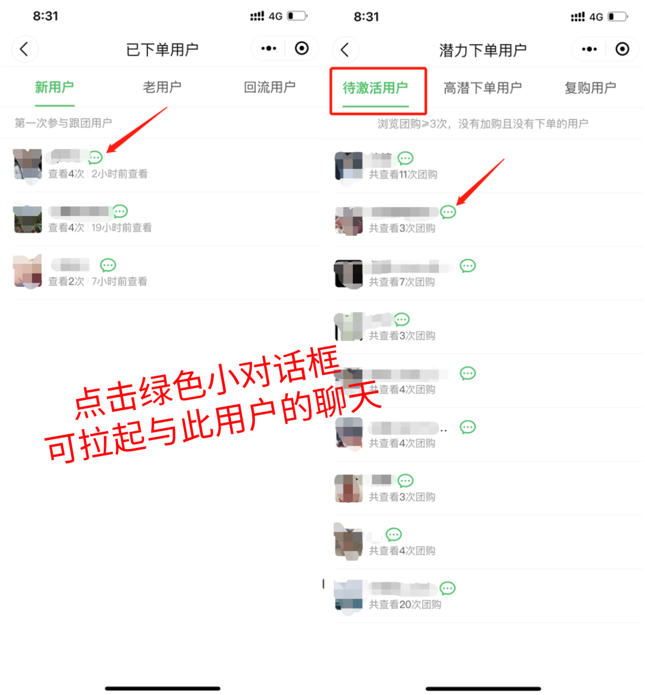Image resolution: width=645 pixels, height=695 pixels.
Task: Open three-dot menu on 潜力下单用户 screen
Action: (x=589, y=49)
